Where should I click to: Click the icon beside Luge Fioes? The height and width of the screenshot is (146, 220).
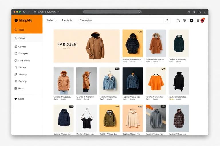(15, 60)
